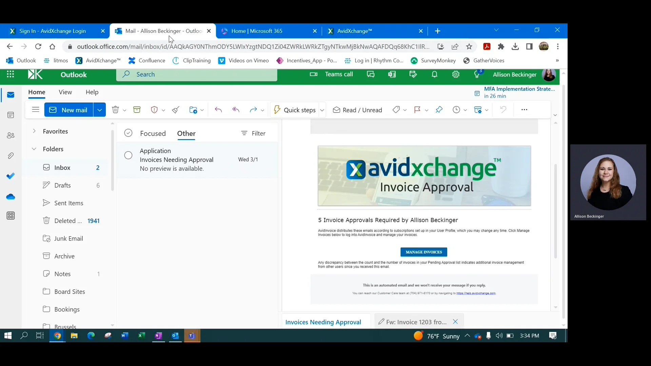
Task: Expand the New mail dropdown arrow
Action: pos(99,110)
